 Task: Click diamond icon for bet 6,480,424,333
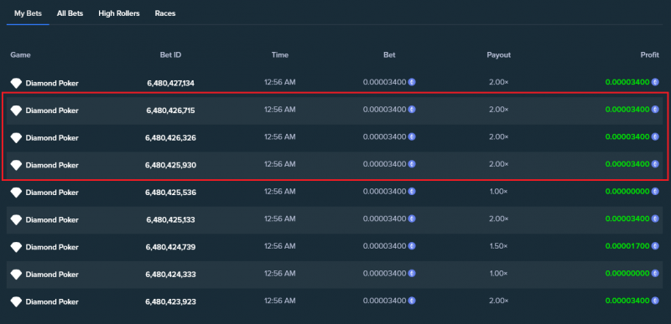coord(16,275)
